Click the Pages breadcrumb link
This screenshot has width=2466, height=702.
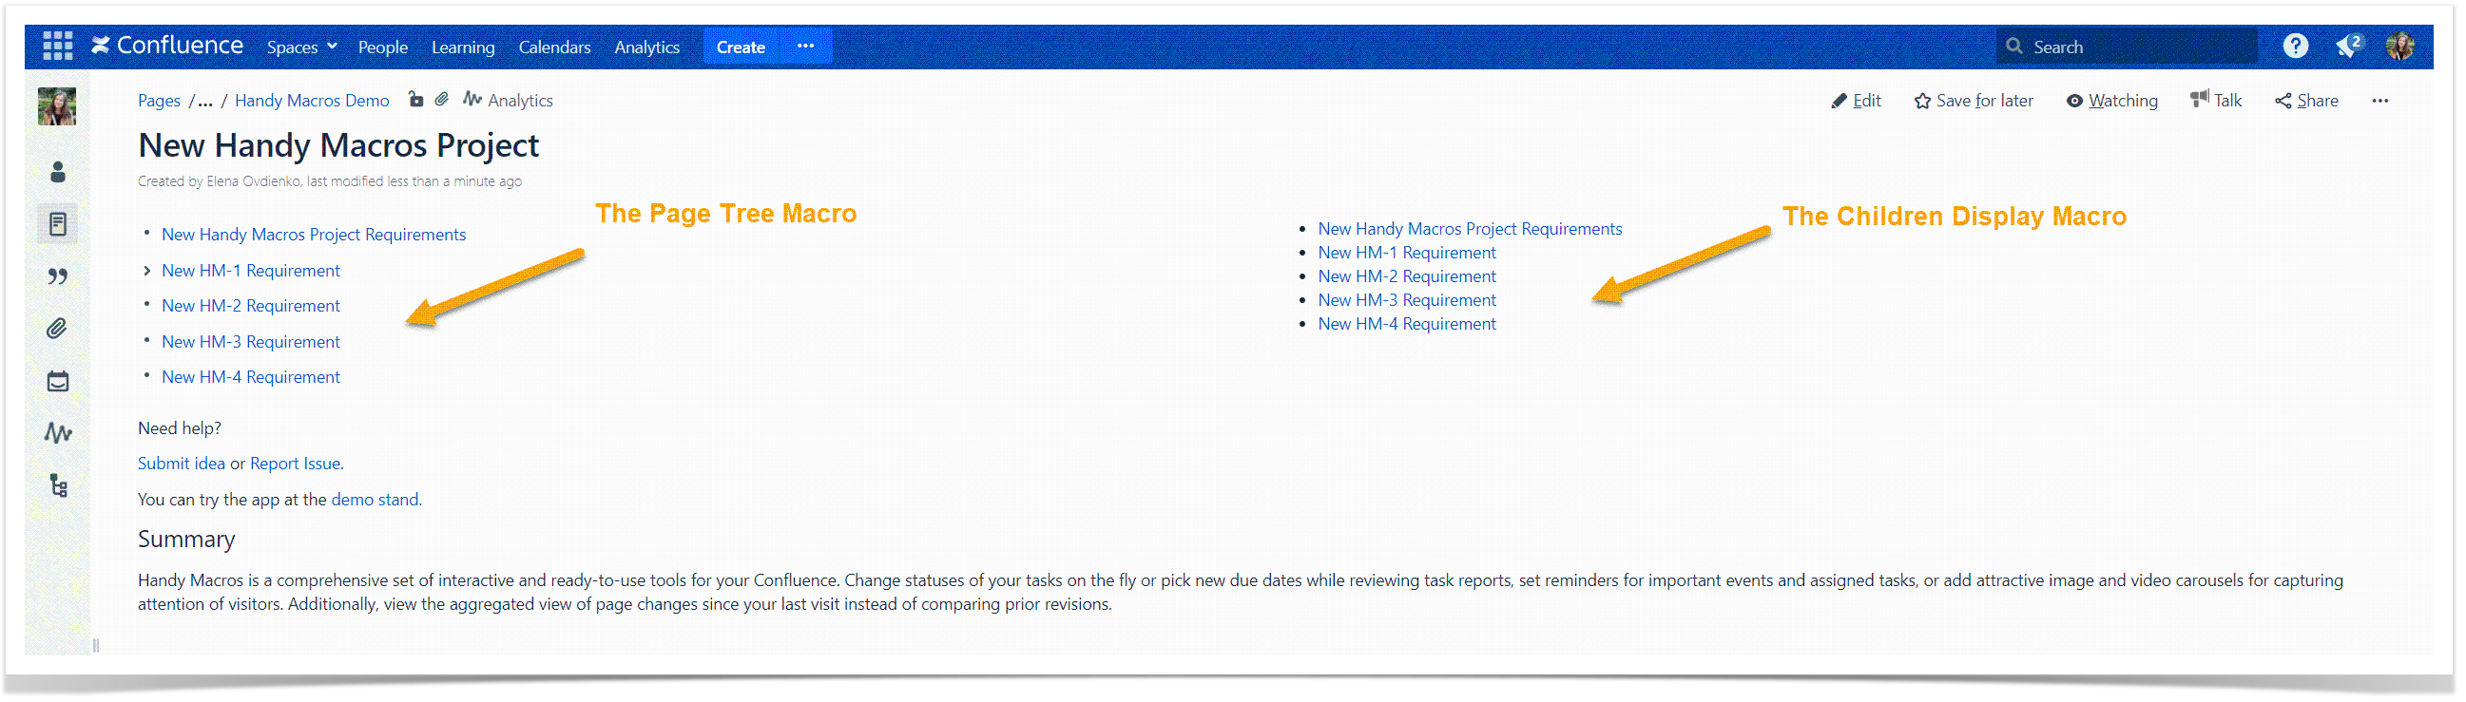[159, 101]
